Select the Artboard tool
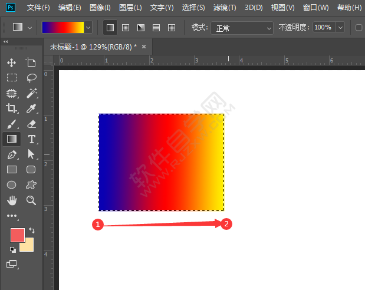The image size is (365, 290). pyautogui.click(x=31, y=62)
